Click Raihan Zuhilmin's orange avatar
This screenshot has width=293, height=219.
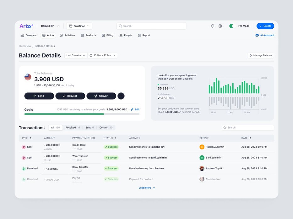(x=202, y=147)
